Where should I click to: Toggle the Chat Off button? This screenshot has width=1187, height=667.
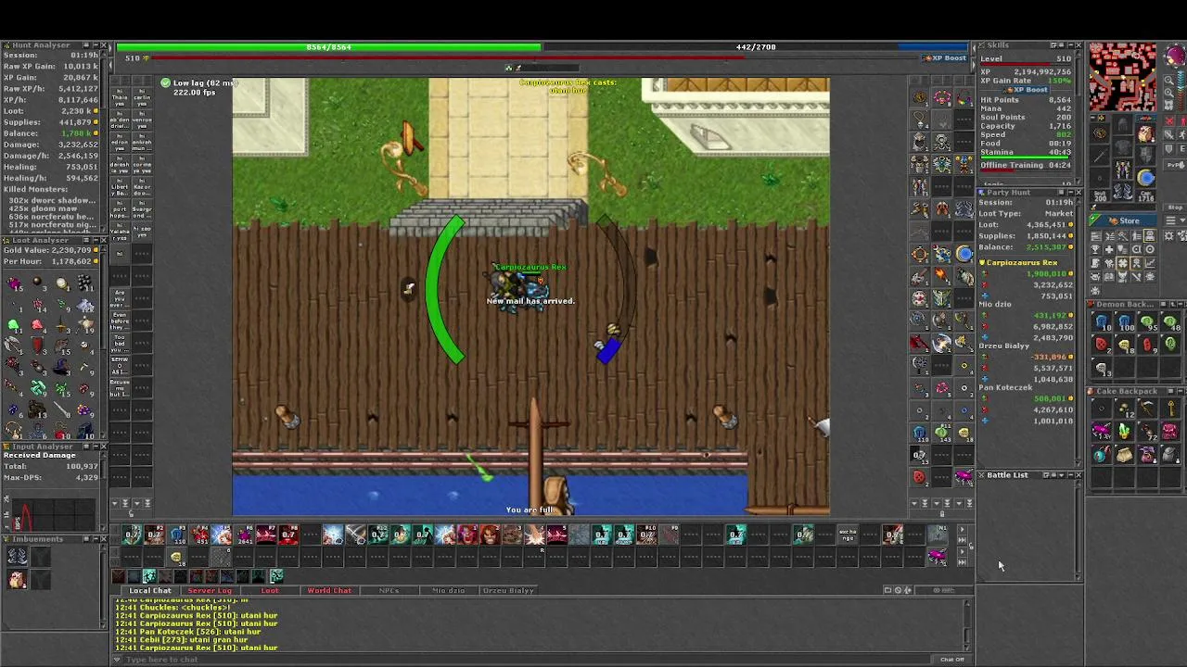[952, 660]
